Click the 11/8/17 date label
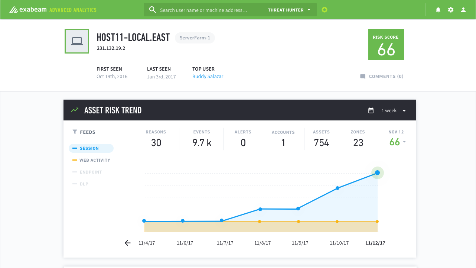This screenshot has height=268, width=476. (x=263, y=243)
